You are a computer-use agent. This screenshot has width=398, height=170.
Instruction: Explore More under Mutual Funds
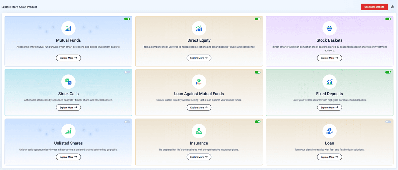coord(68,58)
